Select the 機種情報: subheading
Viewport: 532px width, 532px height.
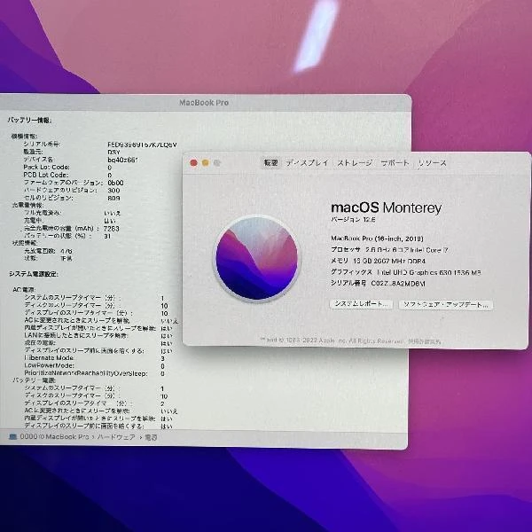[24, 136]
